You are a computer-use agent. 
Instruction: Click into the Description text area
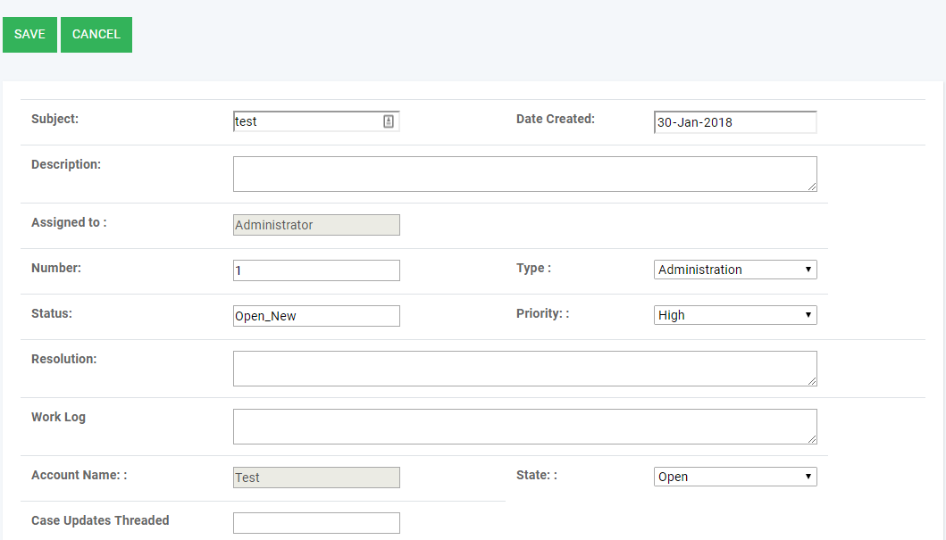click(x=525, y=174)
